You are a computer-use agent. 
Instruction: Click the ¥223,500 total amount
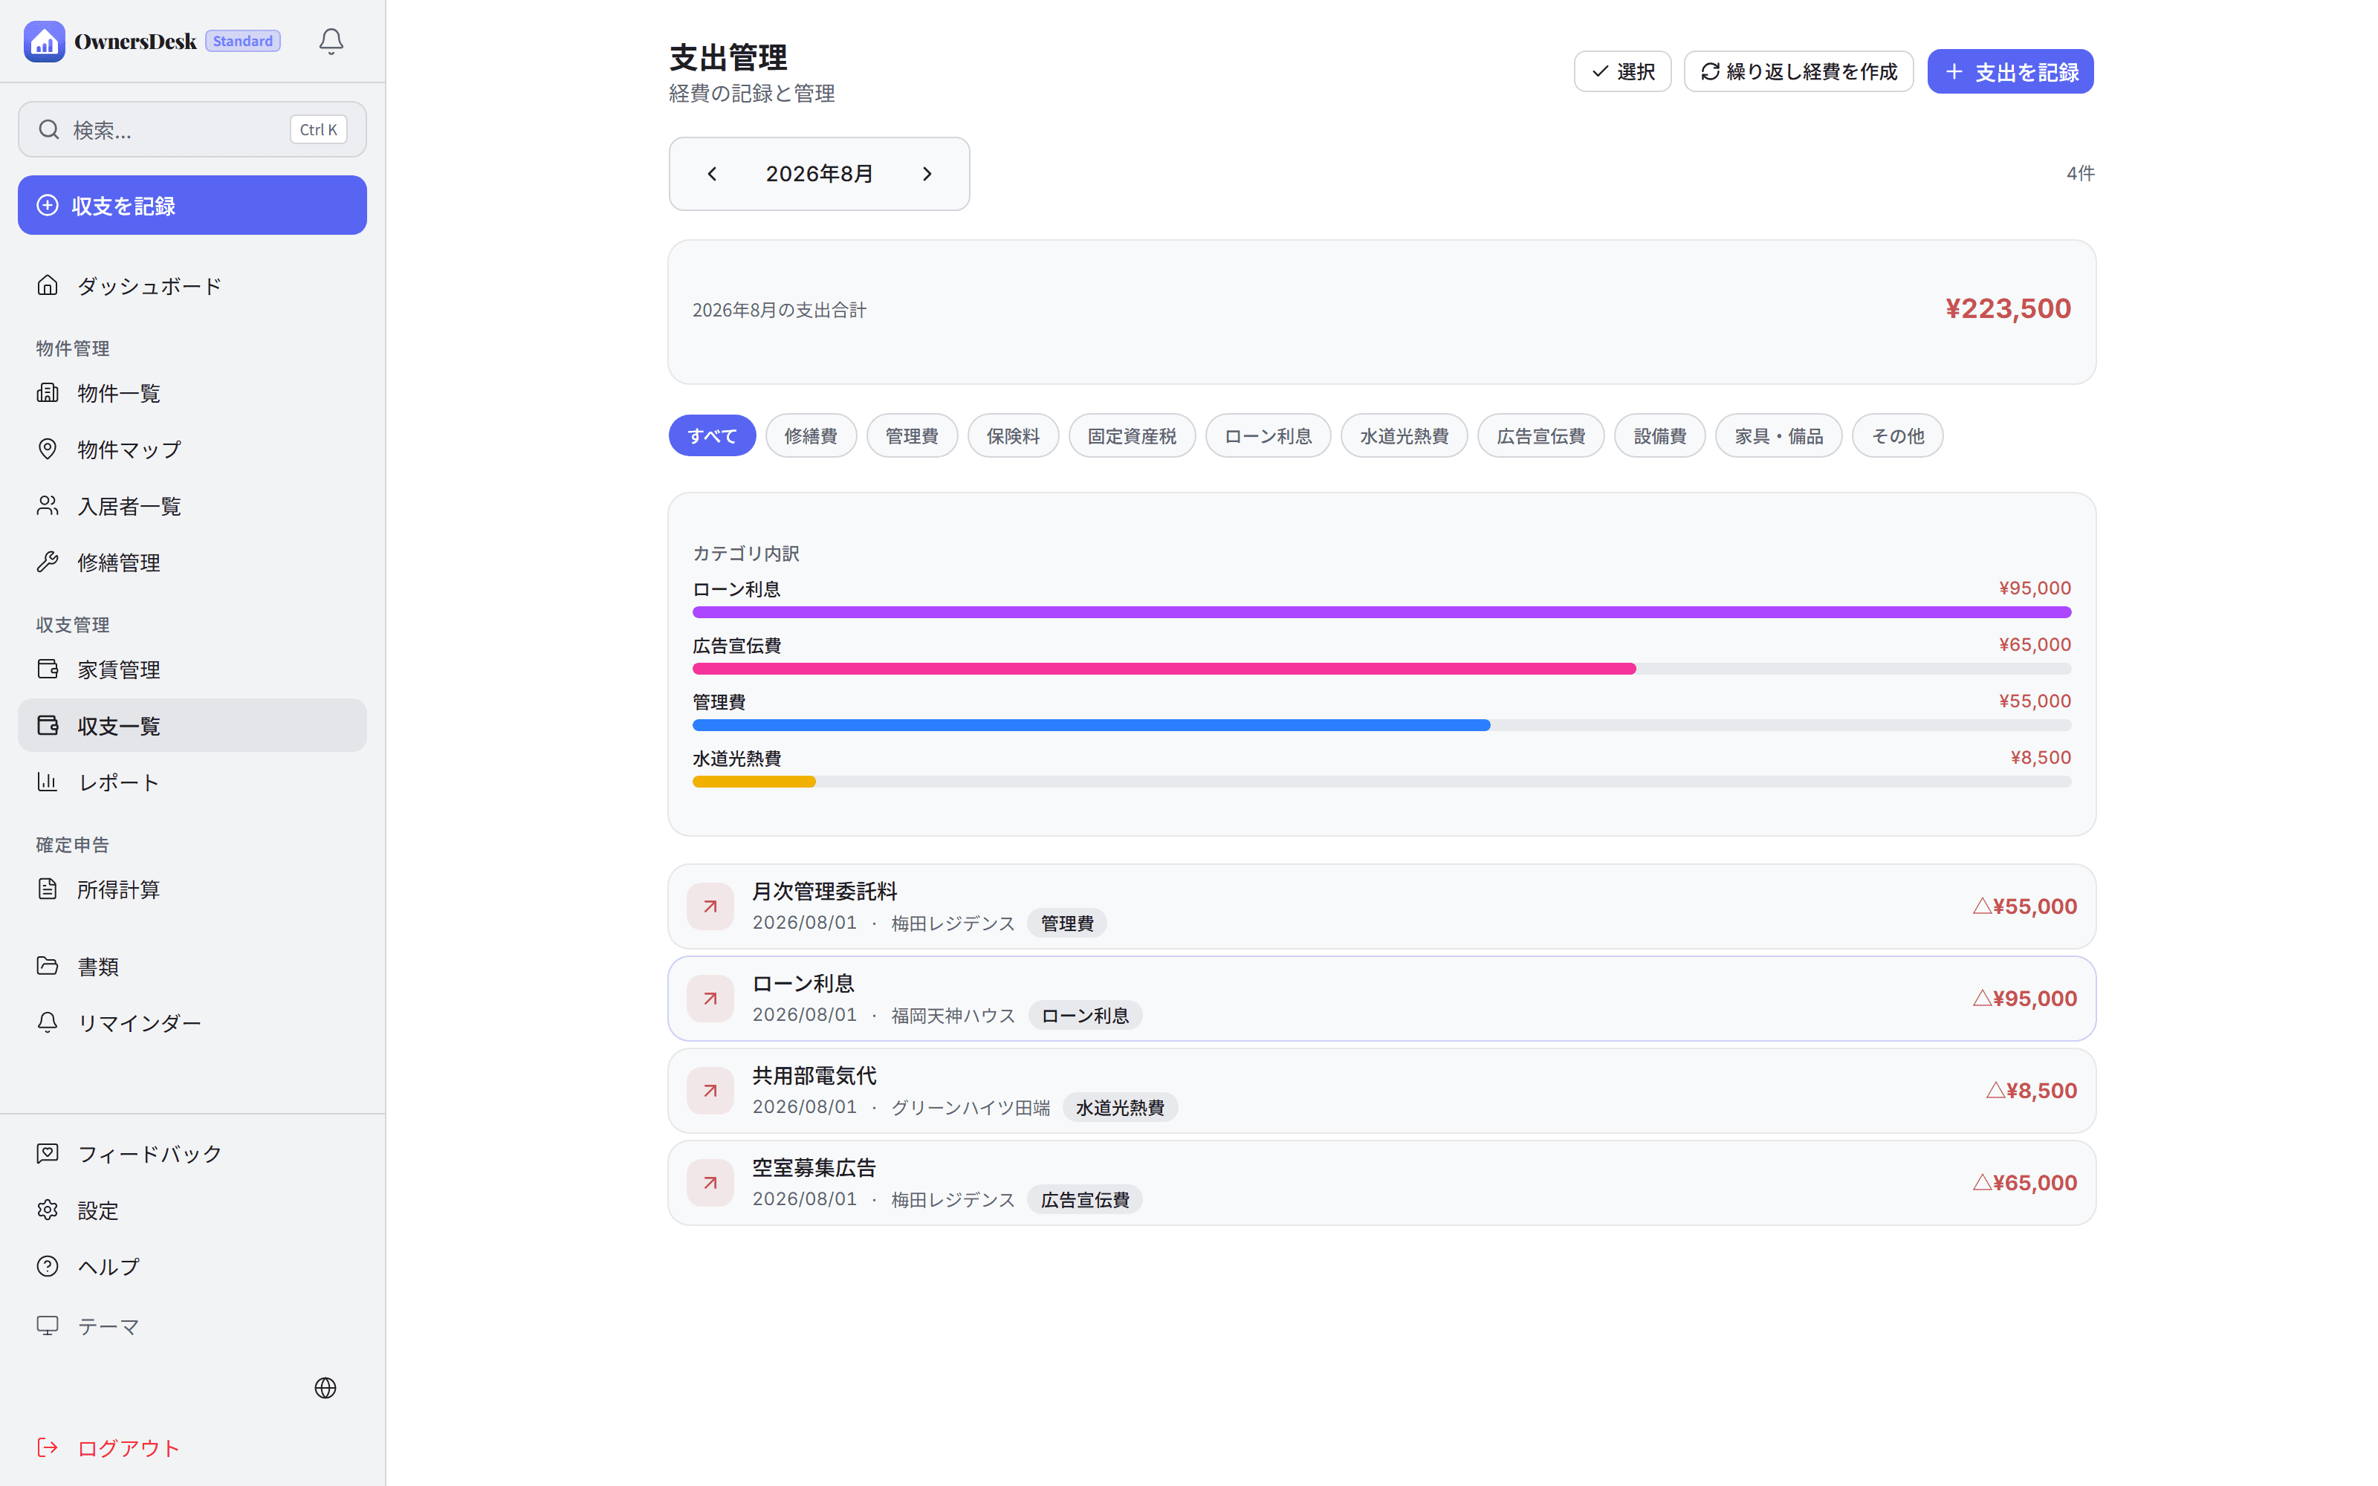click(x=2007, y=308)
